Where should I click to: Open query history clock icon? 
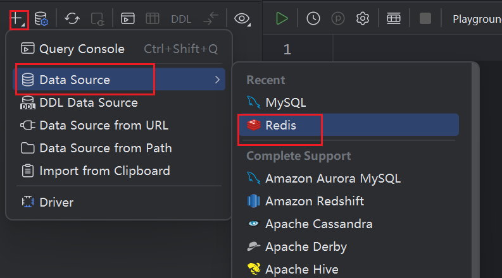coord(313,18)
